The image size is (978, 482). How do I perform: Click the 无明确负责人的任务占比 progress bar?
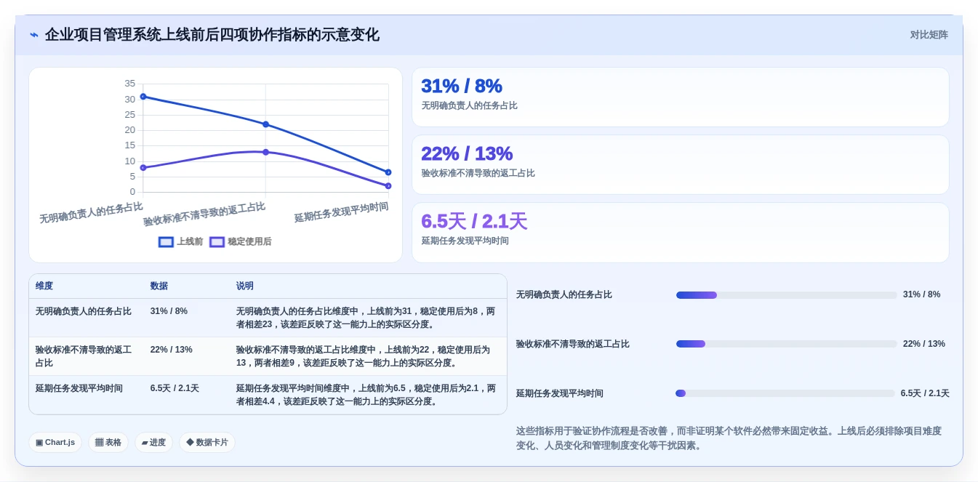(x=786, y=295)
